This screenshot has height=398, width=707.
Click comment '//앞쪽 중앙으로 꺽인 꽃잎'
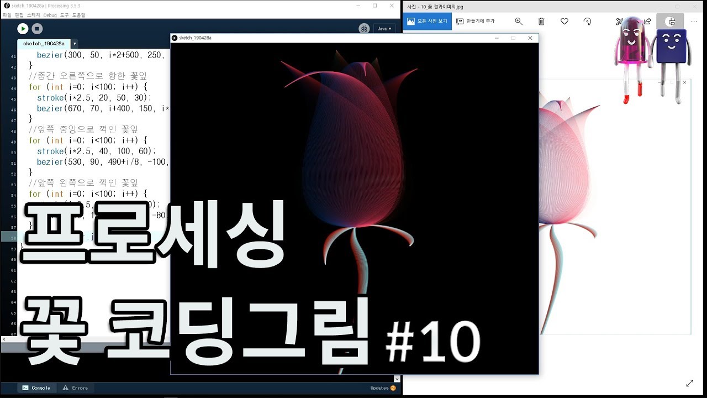pos(83,129)
